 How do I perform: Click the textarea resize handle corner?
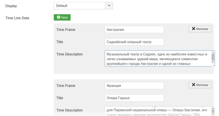(213, 65)
